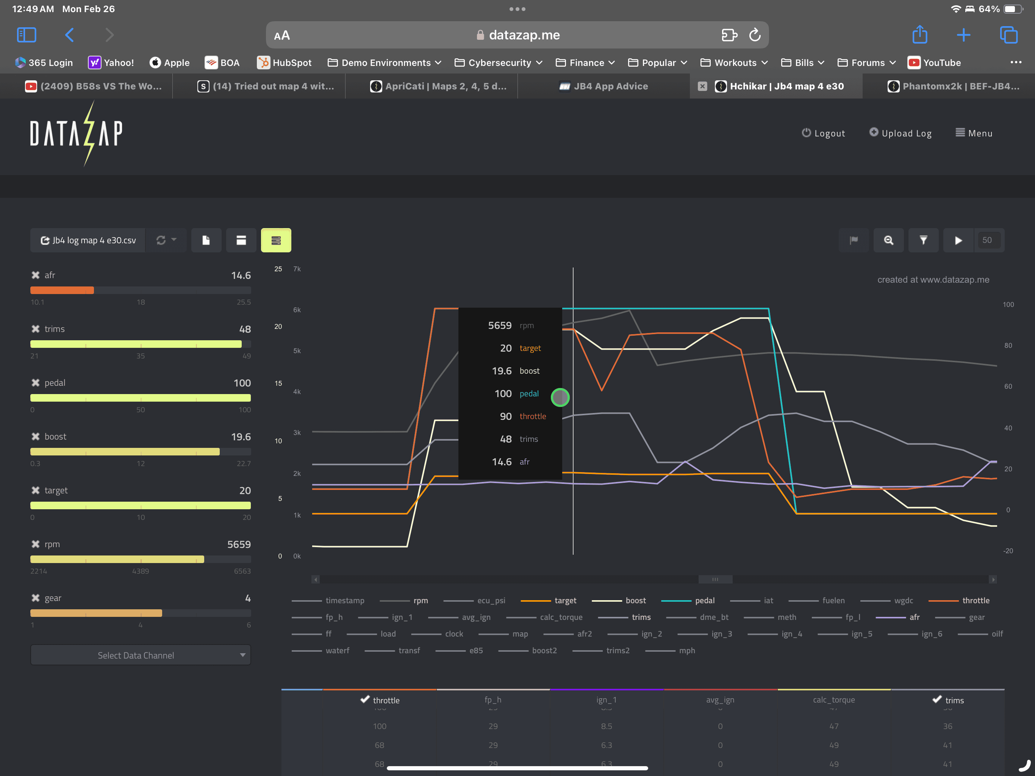The height and width of the screenshot is (776, 1035).
Task: Toggle the throttle column checkbox in table
Action: pos(365,699)
